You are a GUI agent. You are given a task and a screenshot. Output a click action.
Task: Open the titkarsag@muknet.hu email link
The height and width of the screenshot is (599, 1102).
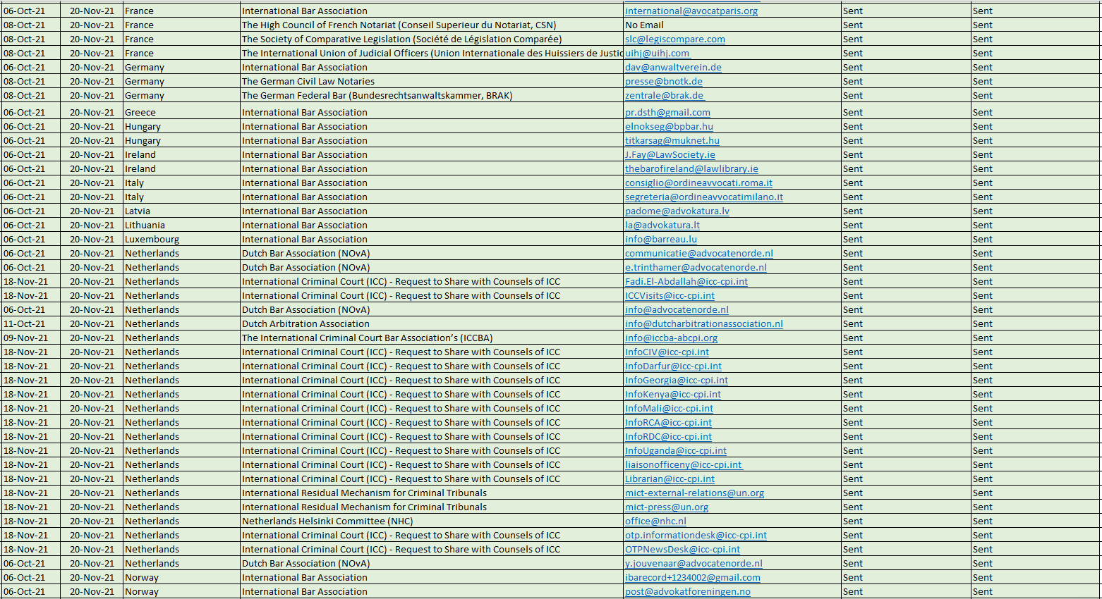(x=672, y=141)
